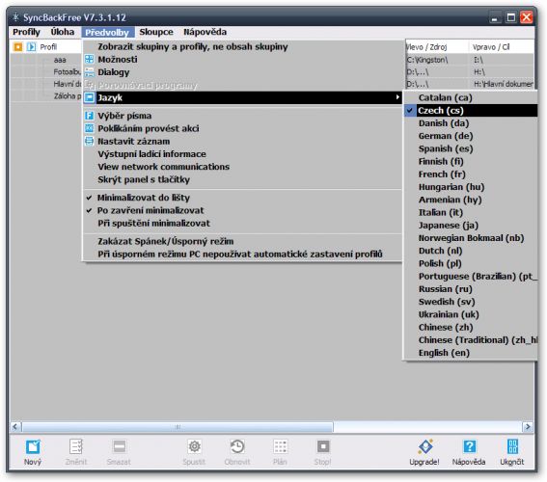The height and width of the screenshot is (482, 547).
Task: Toggle Výstupní ladicí informace
Action: (x=242, y=154)
